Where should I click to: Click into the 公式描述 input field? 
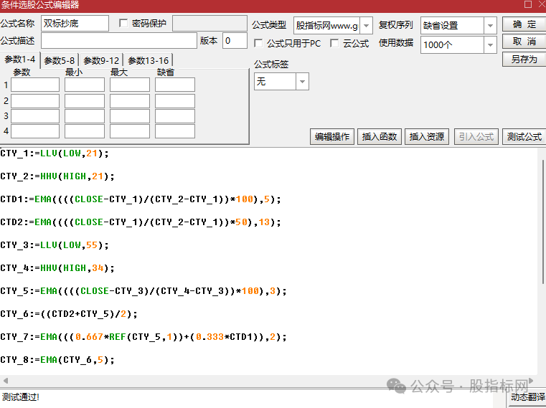click(x=119, y=41)
